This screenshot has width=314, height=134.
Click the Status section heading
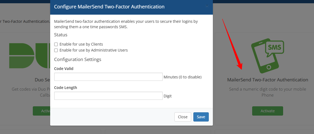click(61, 35)
